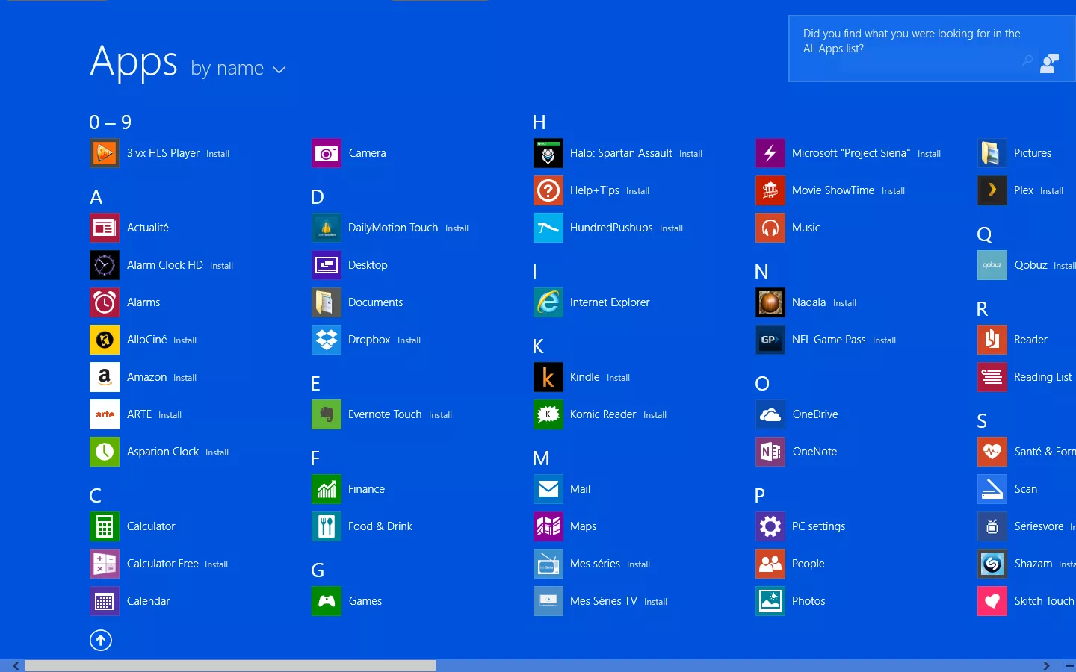
Task: Click the letter M group header
Action: (541, 458)
